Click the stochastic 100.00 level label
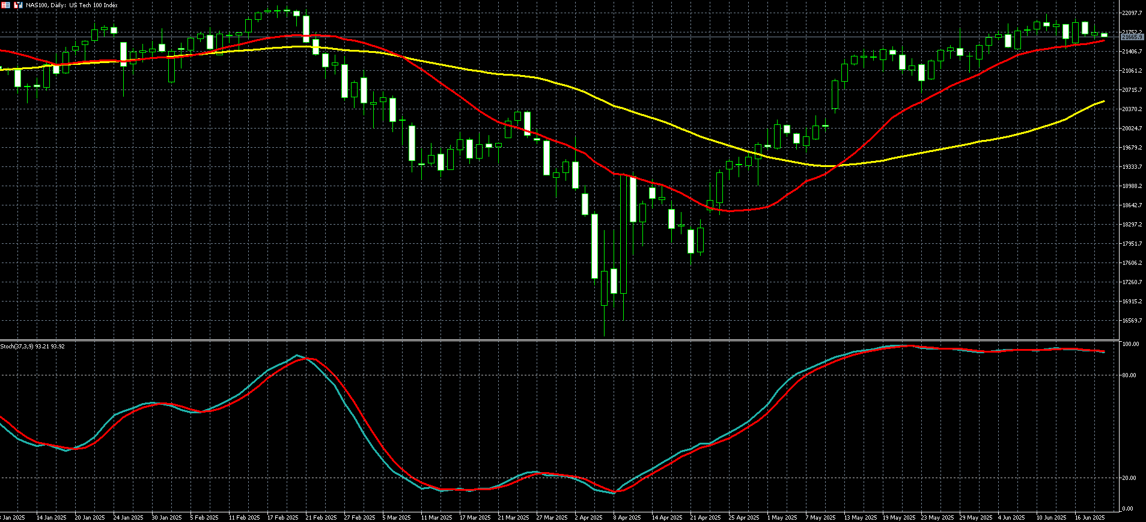This screenshot has height=522, width=1146. (1130, 344)
